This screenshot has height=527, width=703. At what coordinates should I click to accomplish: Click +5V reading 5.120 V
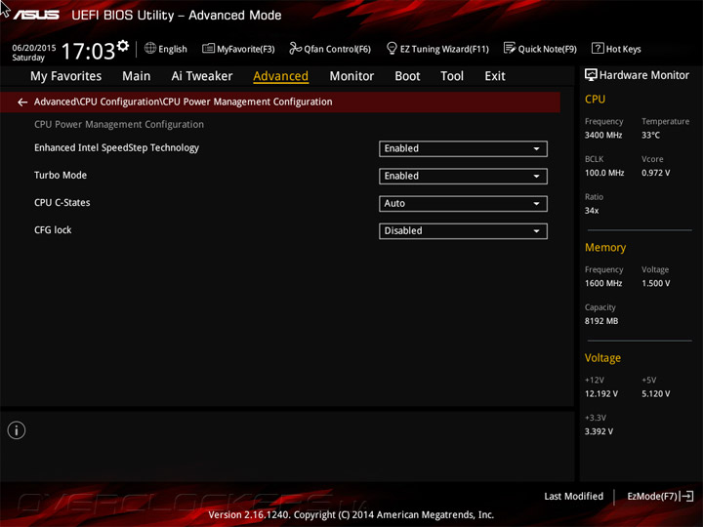[655, 393]
